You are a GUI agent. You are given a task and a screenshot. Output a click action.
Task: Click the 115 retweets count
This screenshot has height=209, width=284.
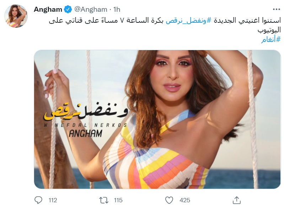click(118, 200)
